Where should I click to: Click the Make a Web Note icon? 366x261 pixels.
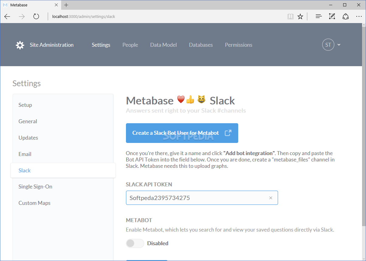(x=332, y=16)
